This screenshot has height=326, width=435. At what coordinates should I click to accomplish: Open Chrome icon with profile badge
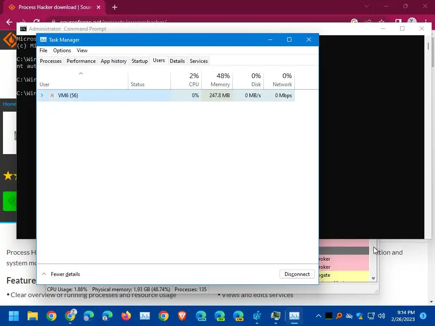(x=71, y=315)
